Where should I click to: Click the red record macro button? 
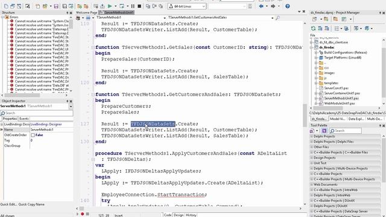[83, 214]
